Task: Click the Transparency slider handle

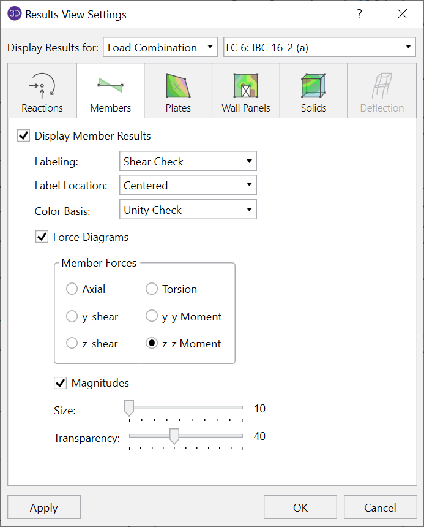Action: click(x=174, y=436)
